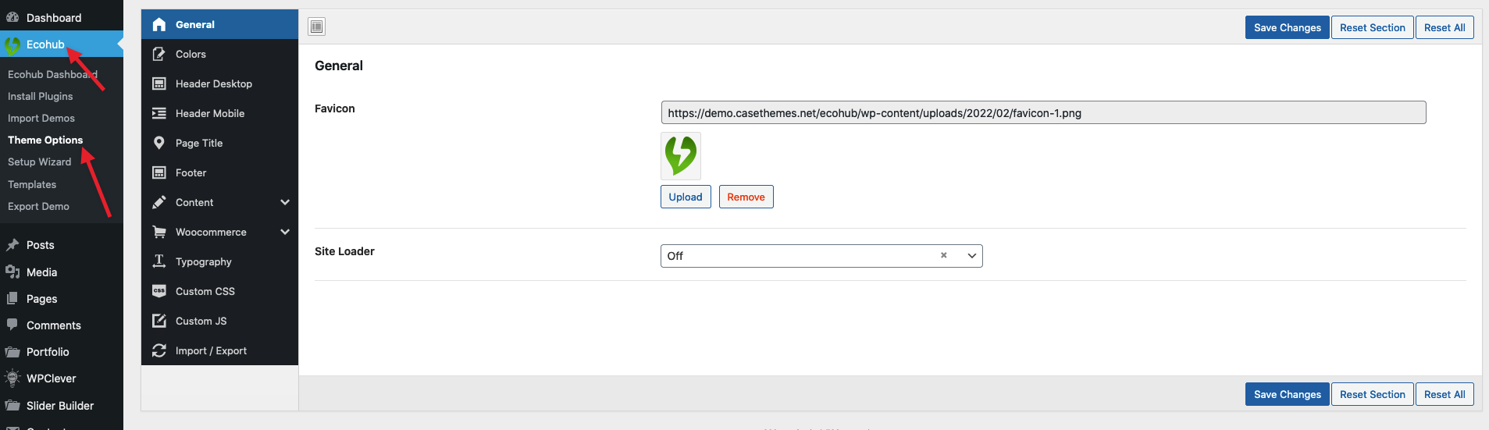
Task: Click the favicon preview thumbnail
Action: 681,156
